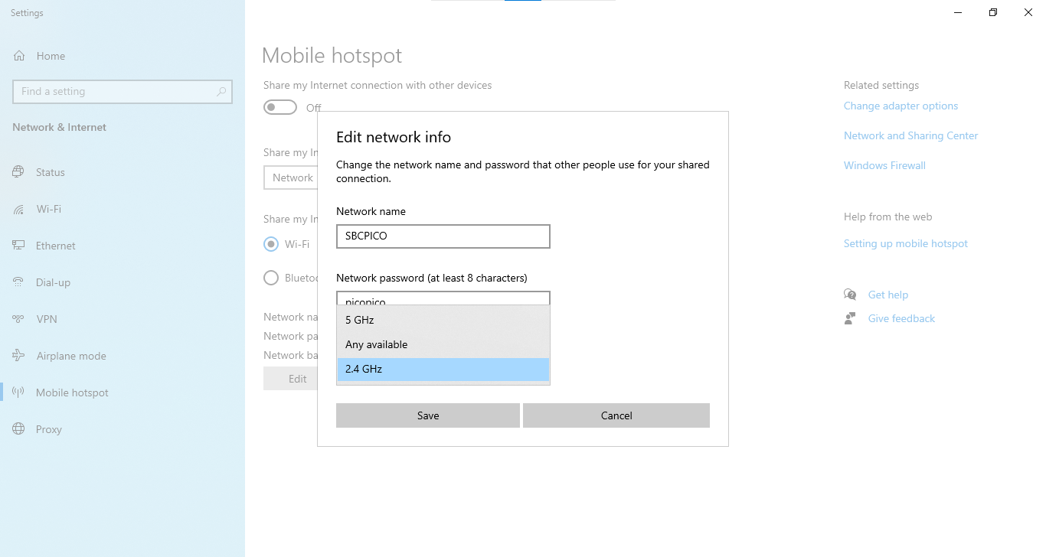
Task: Click the Get help icon
Action: point(850,294)
